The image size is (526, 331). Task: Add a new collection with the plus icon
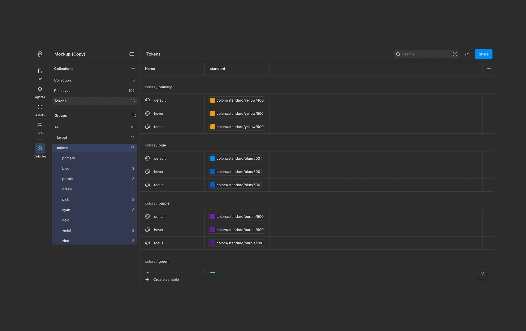click(x=133, y=68)
